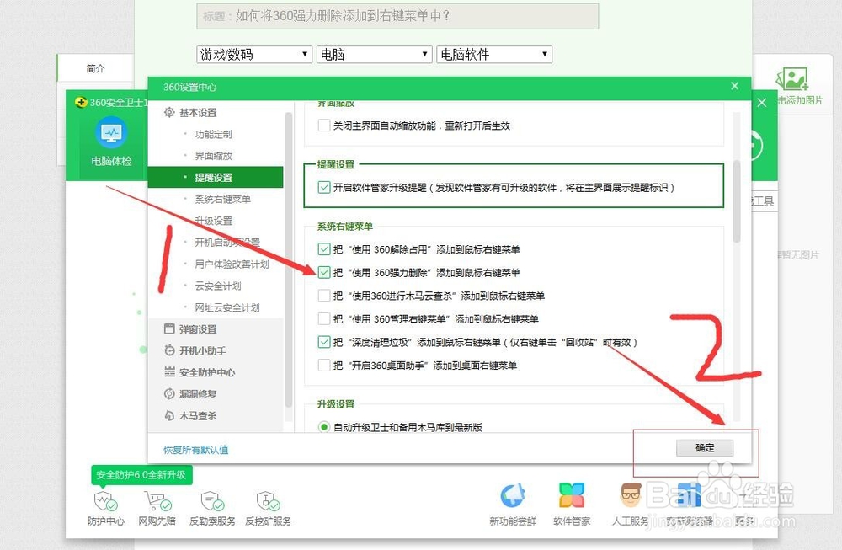Click the 360安全卫士 logo icon
842x550 pixels.
tap(81, 102)
